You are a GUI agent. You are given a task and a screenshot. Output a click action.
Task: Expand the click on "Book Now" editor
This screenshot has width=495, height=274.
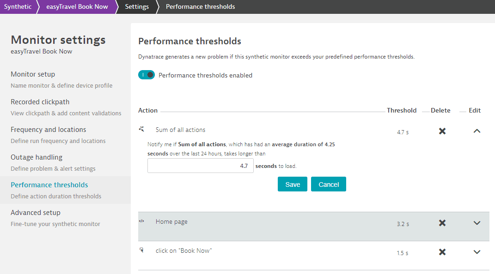coord(477,252)
